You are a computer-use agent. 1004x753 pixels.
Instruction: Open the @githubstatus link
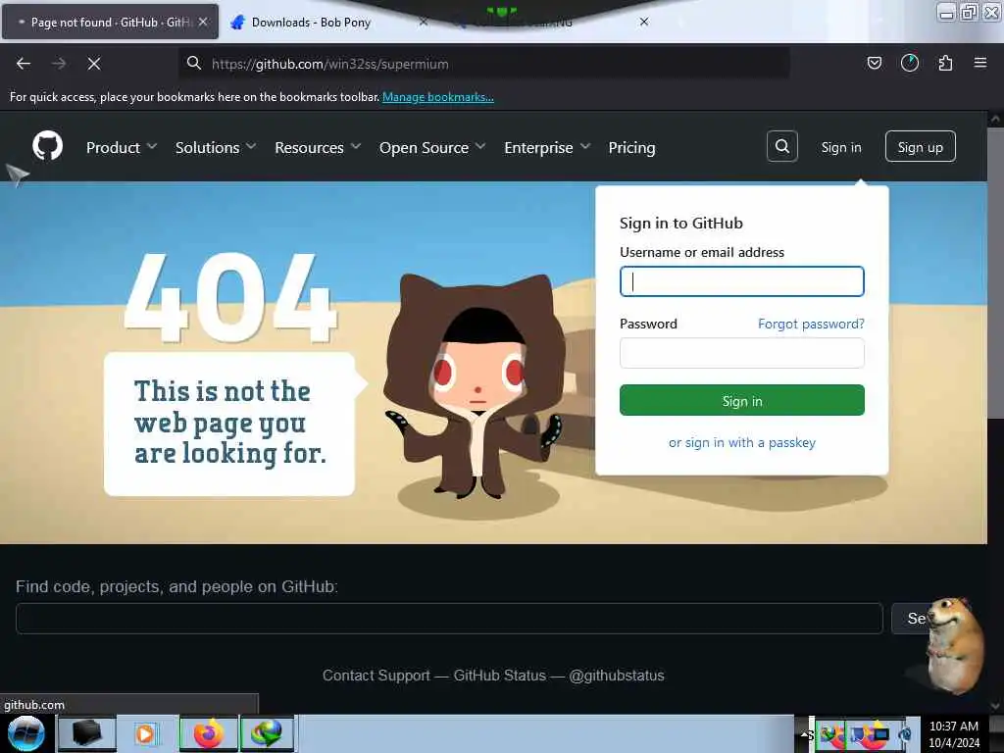[x=616, y=676]
